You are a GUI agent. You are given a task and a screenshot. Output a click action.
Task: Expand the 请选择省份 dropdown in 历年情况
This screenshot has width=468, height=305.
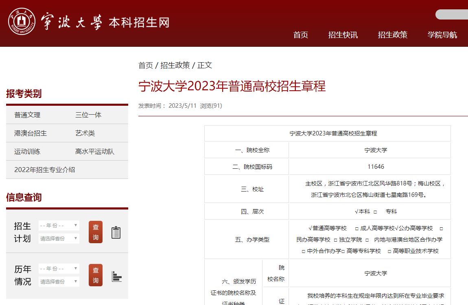point(59,281)
